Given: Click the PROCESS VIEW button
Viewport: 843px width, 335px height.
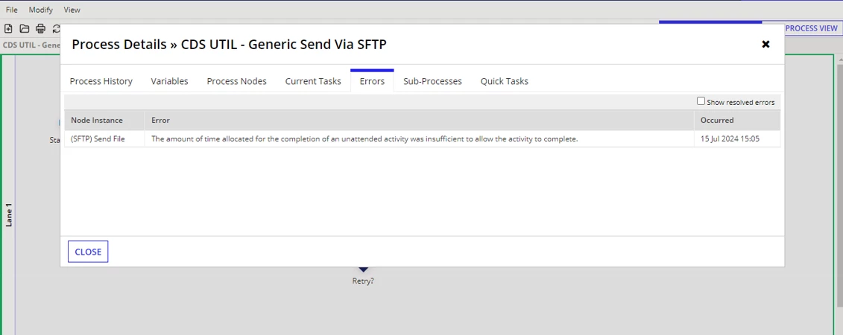Looking at the screenshot, I should 811,28.
